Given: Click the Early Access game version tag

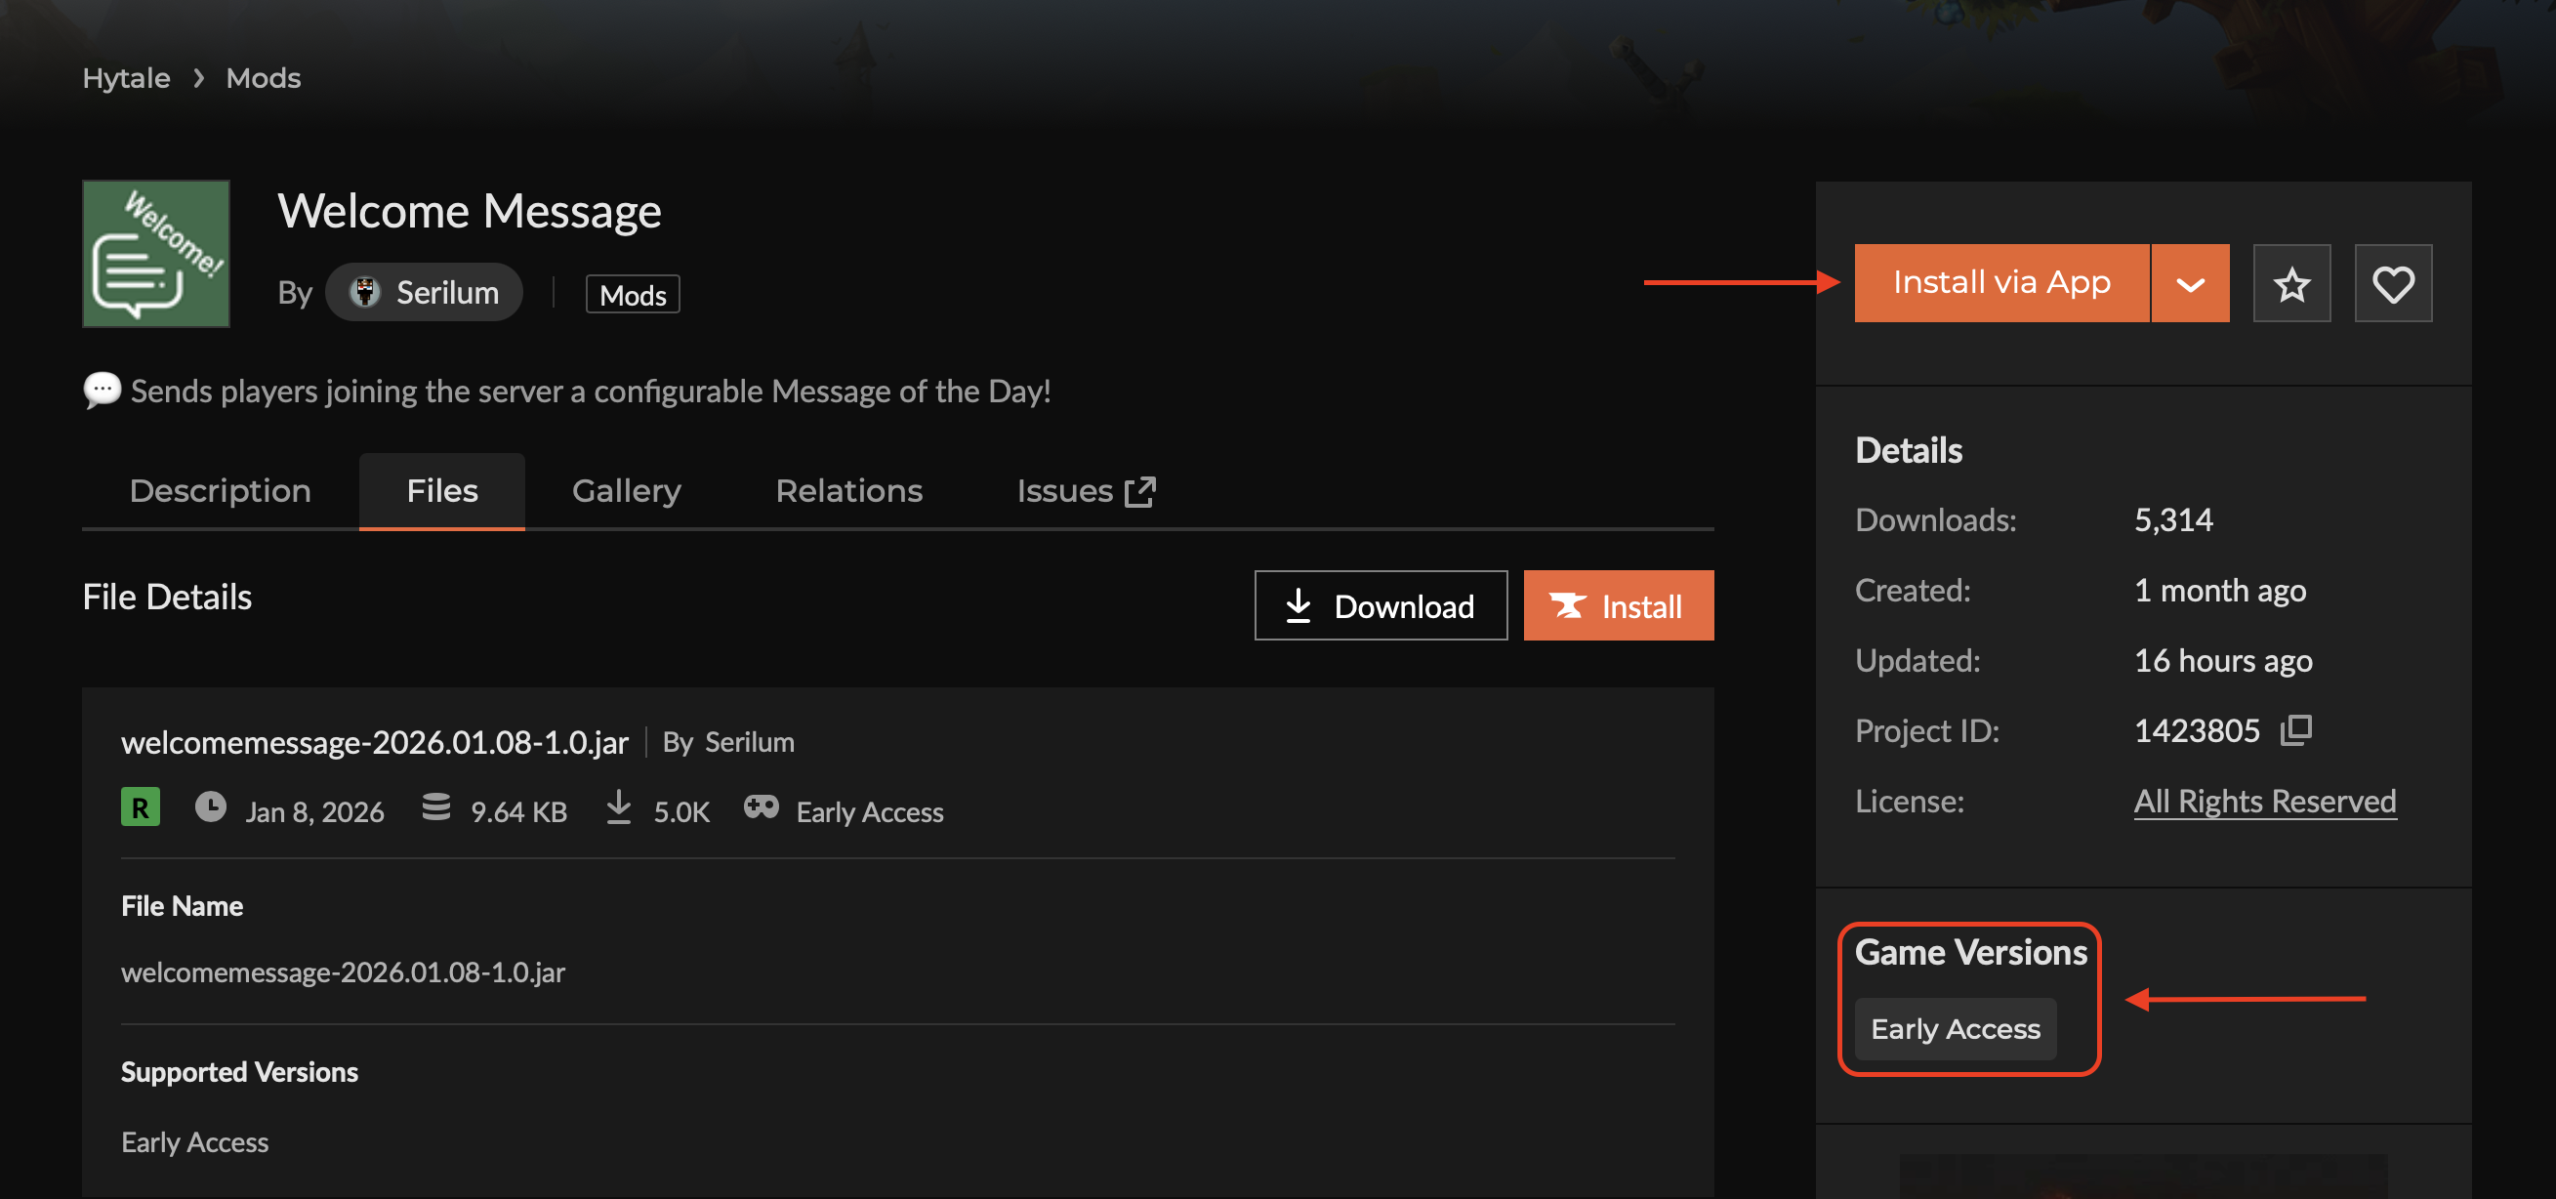Looking at the screenshot, I should [1955, 1028].
